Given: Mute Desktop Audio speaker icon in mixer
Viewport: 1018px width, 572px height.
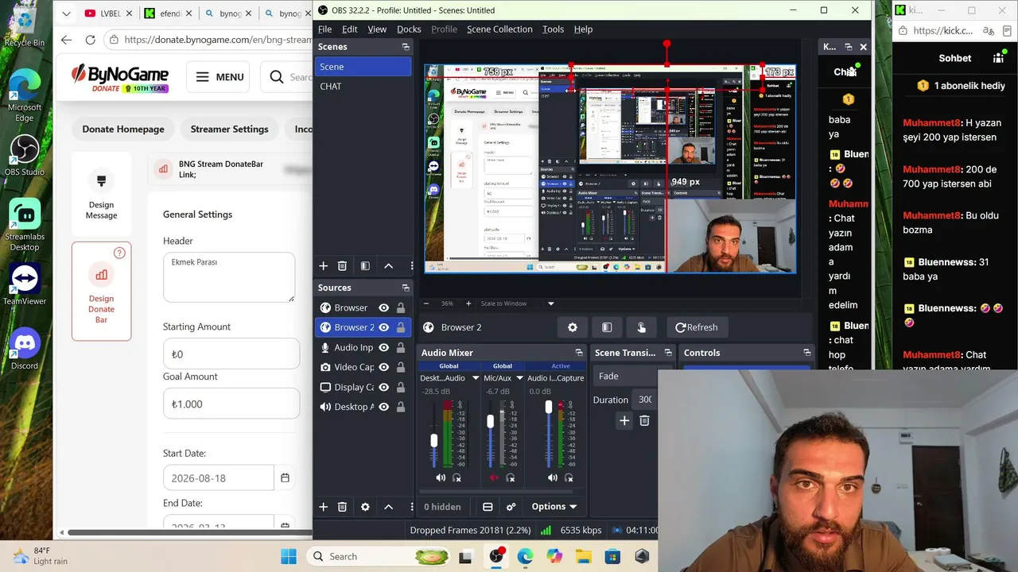Looking at the screenshot, I should click(441, 478).
